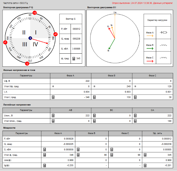Click calculator icon in Угол I Фаза B cell
The height and width of the screenshot is (171, 177).
click(x=94, y=97)
